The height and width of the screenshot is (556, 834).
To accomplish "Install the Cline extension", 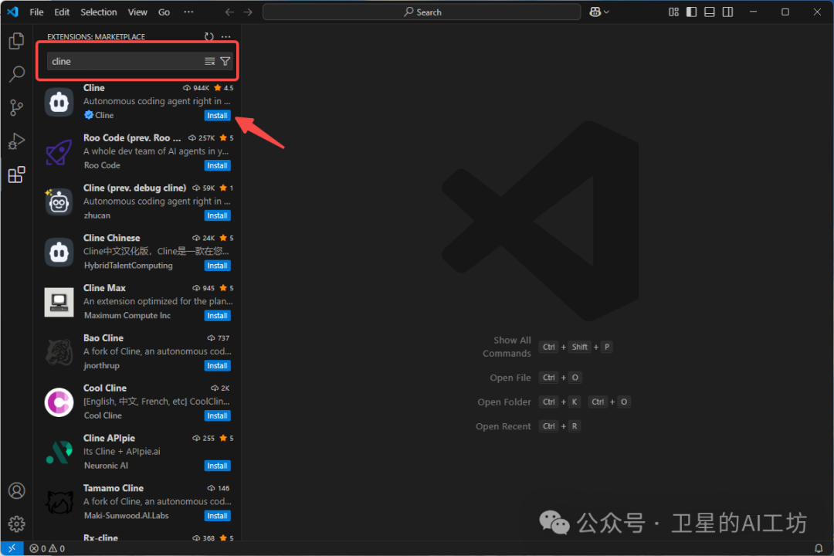I will click(x=217, y=114).
